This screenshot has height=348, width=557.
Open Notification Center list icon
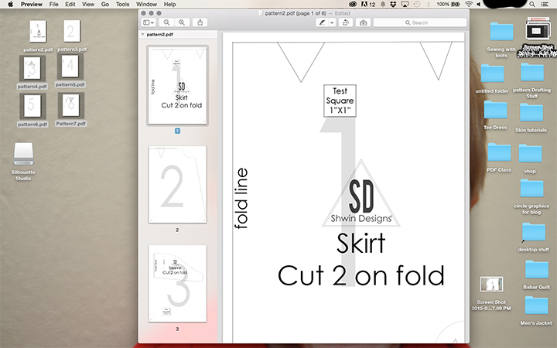[544, 5]
